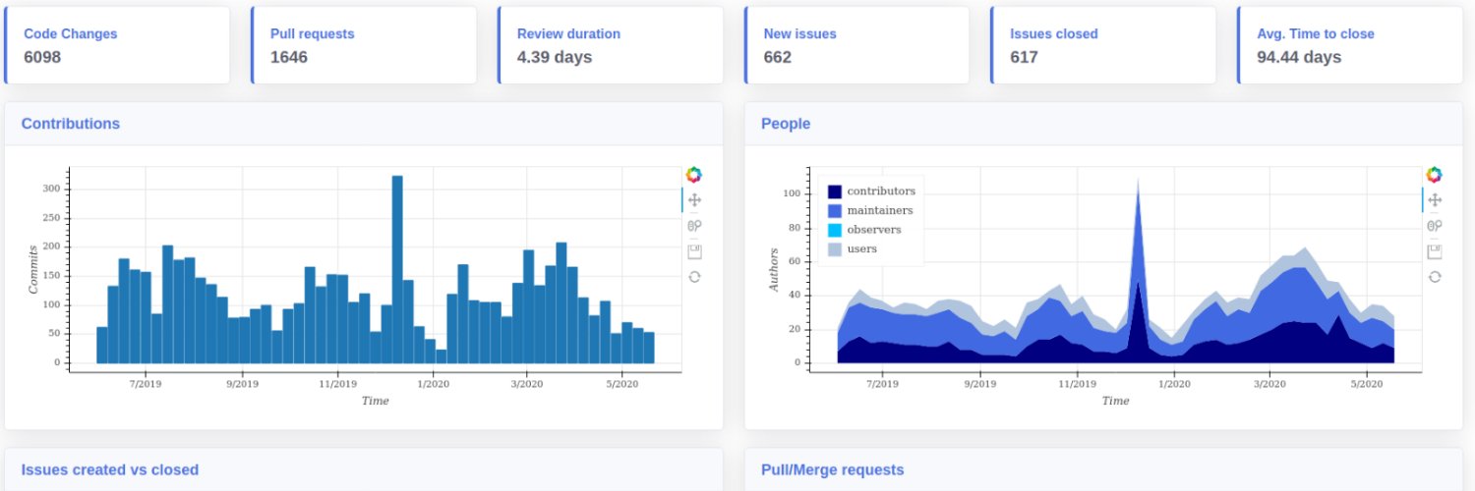
Task: Click the spike peak in People chart
Action: click(x=1138, y=182)
